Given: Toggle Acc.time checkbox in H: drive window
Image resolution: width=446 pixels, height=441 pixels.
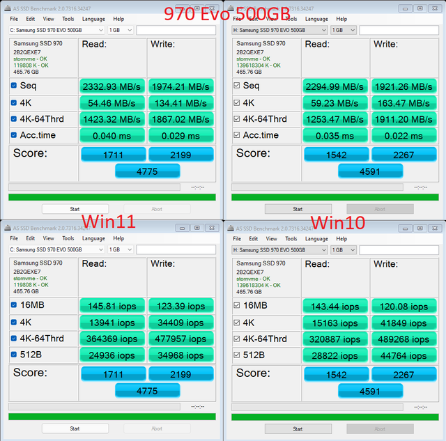Looking at the screenshot, I should (x=237, y=135).
